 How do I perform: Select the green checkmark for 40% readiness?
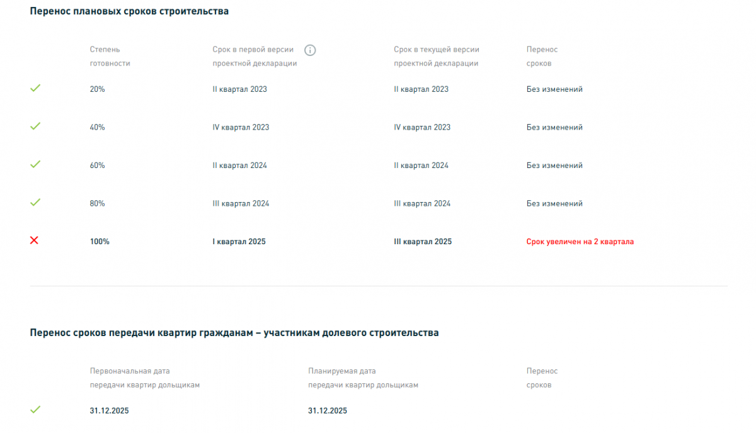tap(35, 126)
